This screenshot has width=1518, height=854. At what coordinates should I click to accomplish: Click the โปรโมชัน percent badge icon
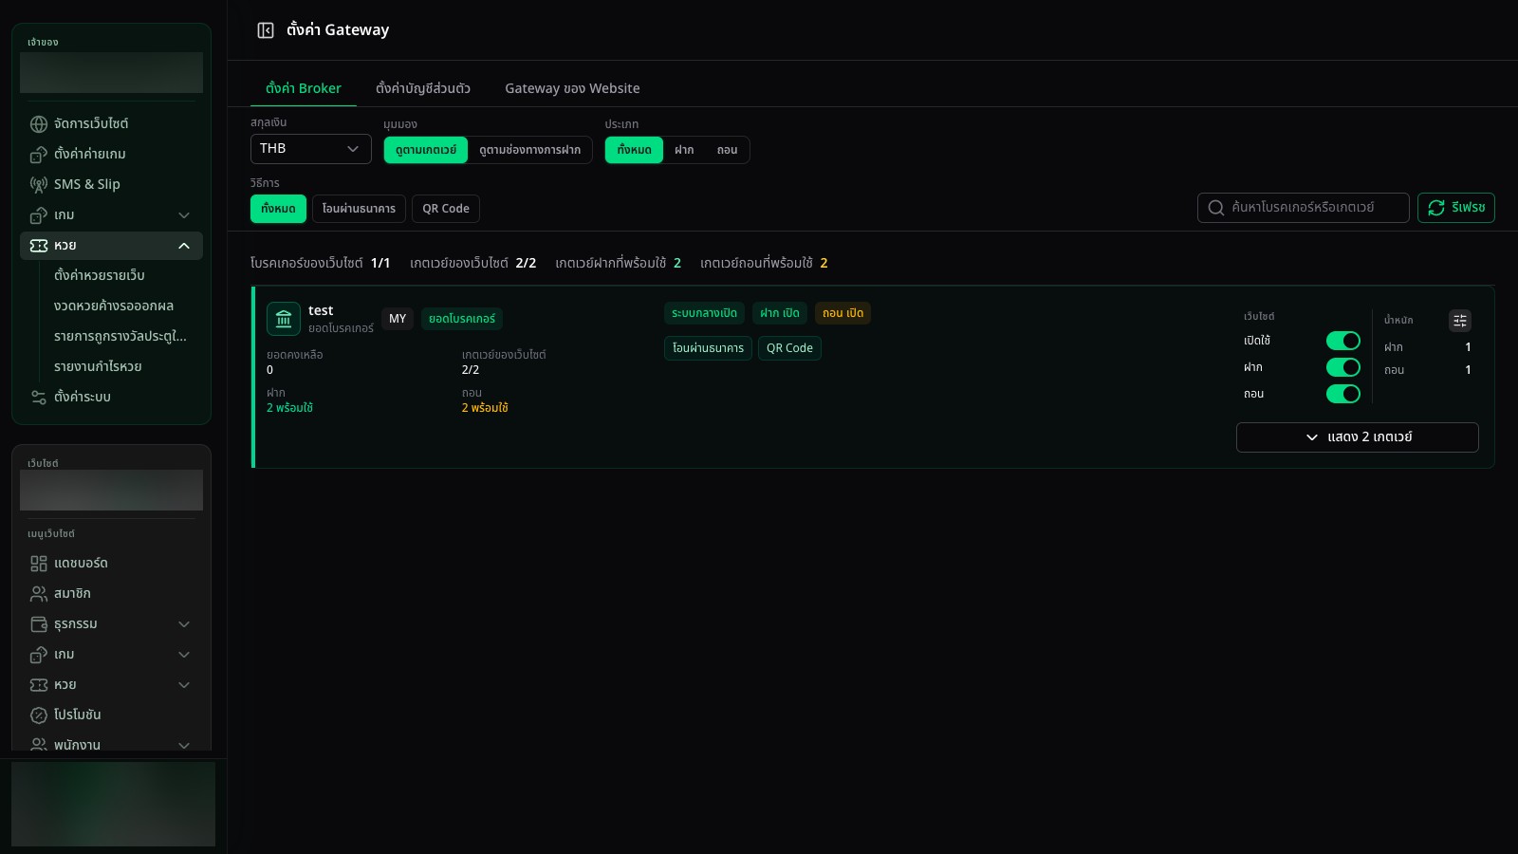39,715
